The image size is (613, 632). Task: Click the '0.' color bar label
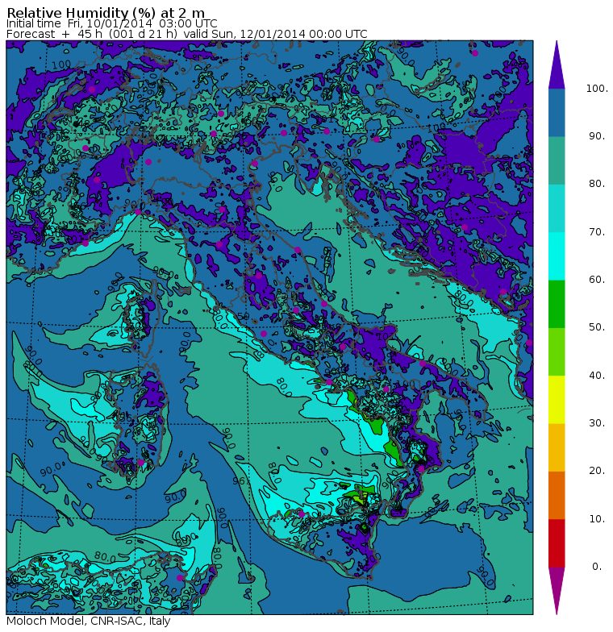[597, 567]
